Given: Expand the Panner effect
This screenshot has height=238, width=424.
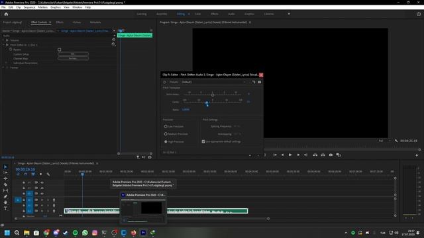Looking at the screenshot, I should (3, 67).
